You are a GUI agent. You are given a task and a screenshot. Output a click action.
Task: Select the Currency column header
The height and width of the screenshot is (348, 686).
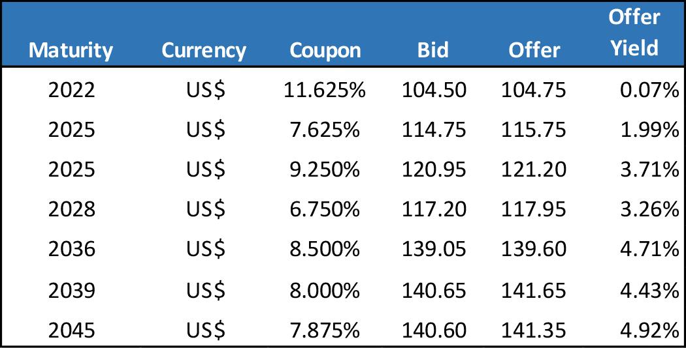coord(204,50)
